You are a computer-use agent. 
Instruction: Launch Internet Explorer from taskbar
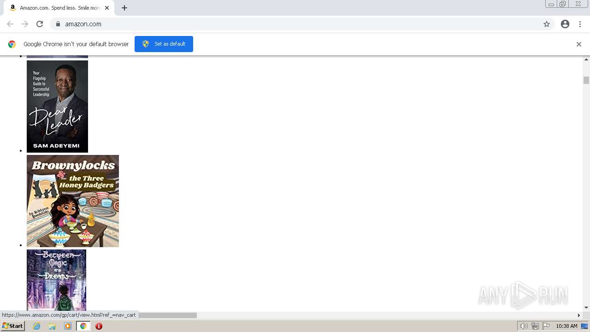[37, 326]
